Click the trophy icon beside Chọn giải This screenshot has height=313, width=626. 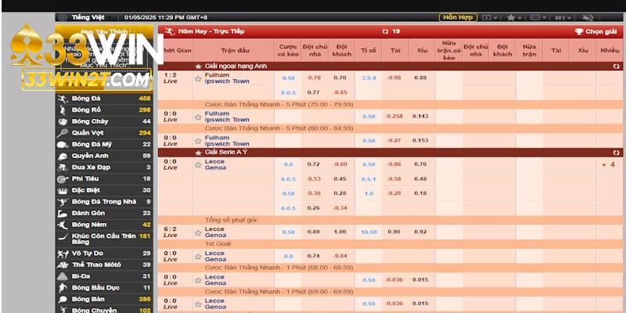tap(578, 31)
